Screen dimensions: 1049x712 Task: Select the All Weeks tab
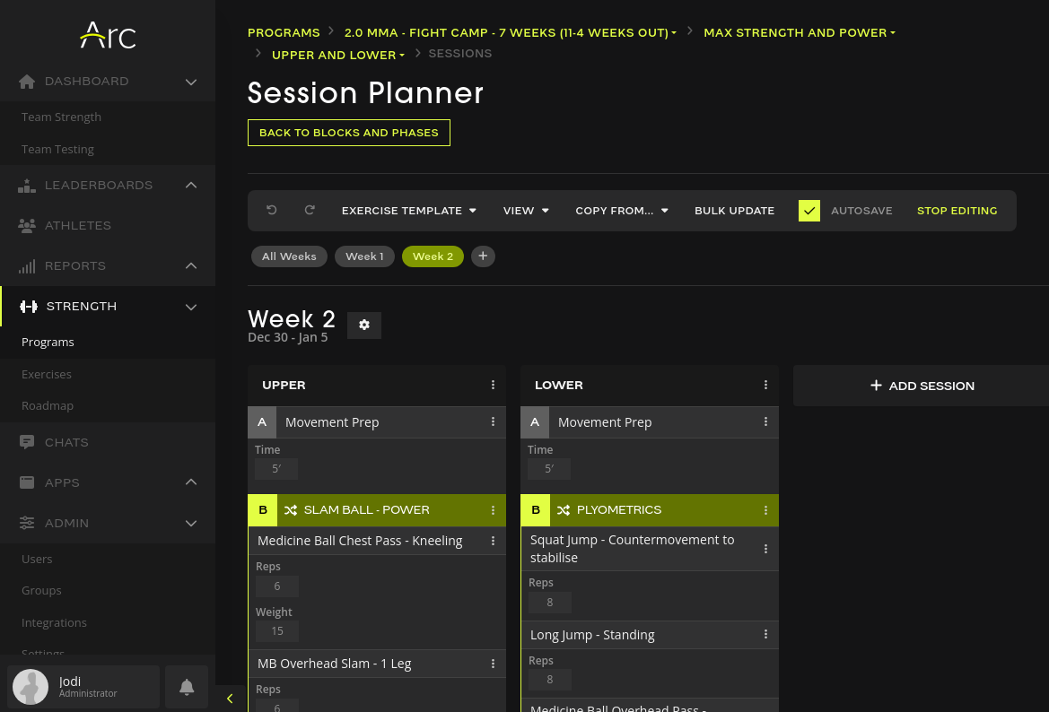click(289, 256)
